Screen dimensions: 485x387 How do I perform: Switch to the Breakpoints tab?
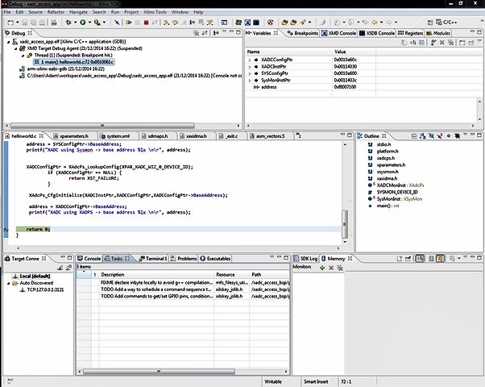[x=302, y=33]
